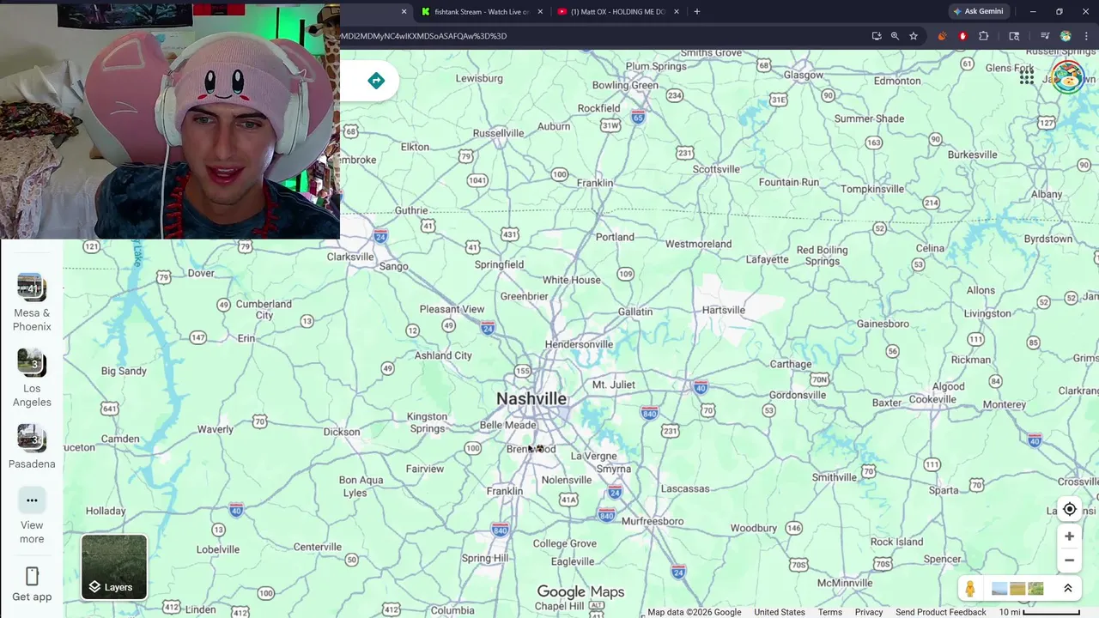This screenshot has width=1099, height=618.
Task: Click the McMinnville map label
Action: point(845,583)
